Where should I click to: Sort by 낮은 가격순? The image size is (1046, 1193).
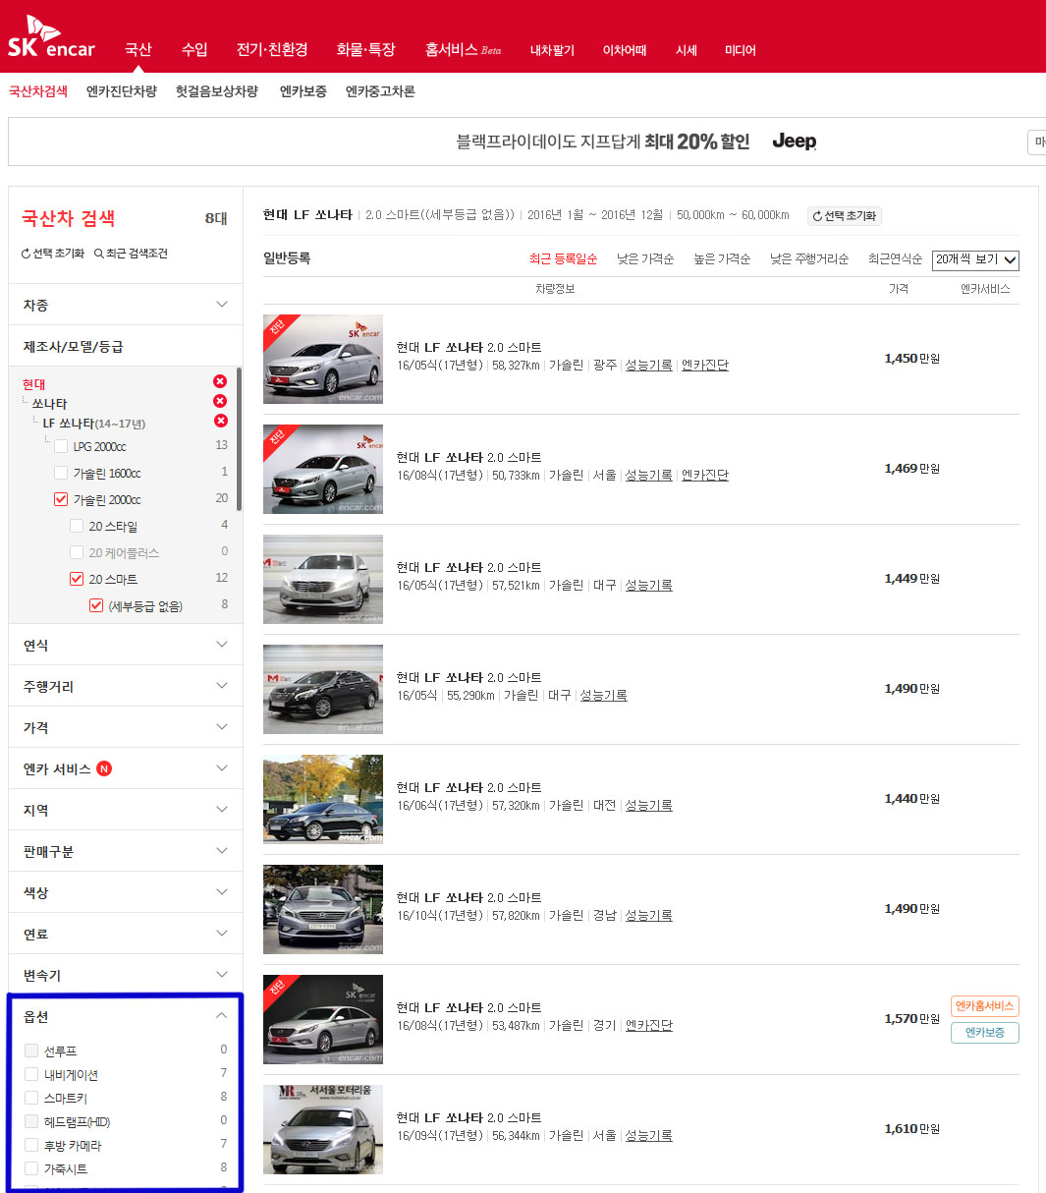pos(645,258)
